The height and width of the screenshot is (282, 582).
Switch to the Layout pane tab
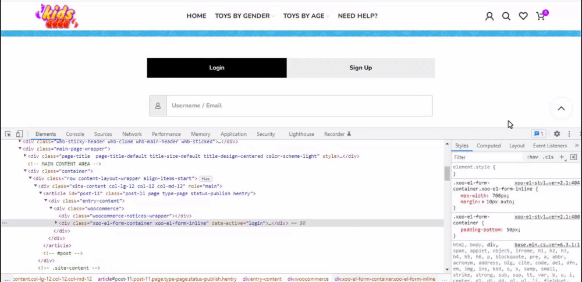pos(517,146)
